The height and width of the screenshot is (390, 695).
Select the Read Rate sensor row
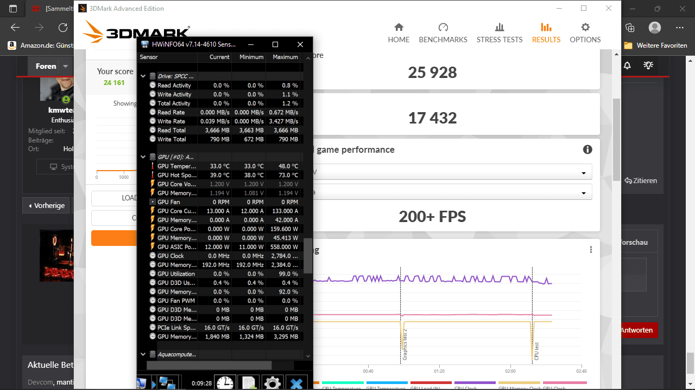point(219,112)
